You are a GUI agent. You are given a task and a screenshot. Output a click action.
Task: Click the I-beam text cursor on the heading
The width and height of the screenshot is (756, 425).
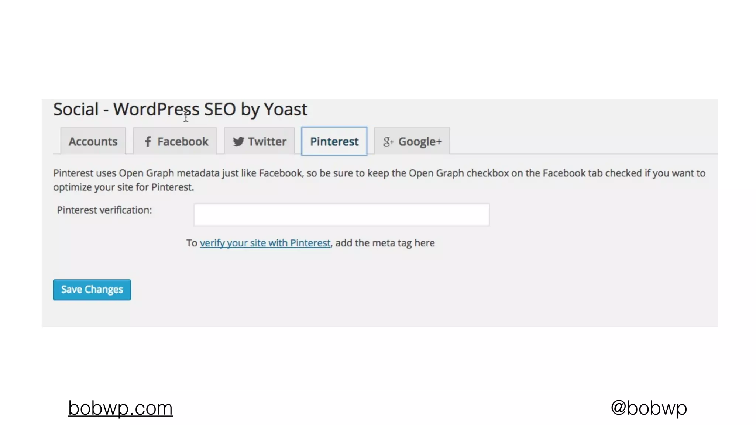[186, 117]
